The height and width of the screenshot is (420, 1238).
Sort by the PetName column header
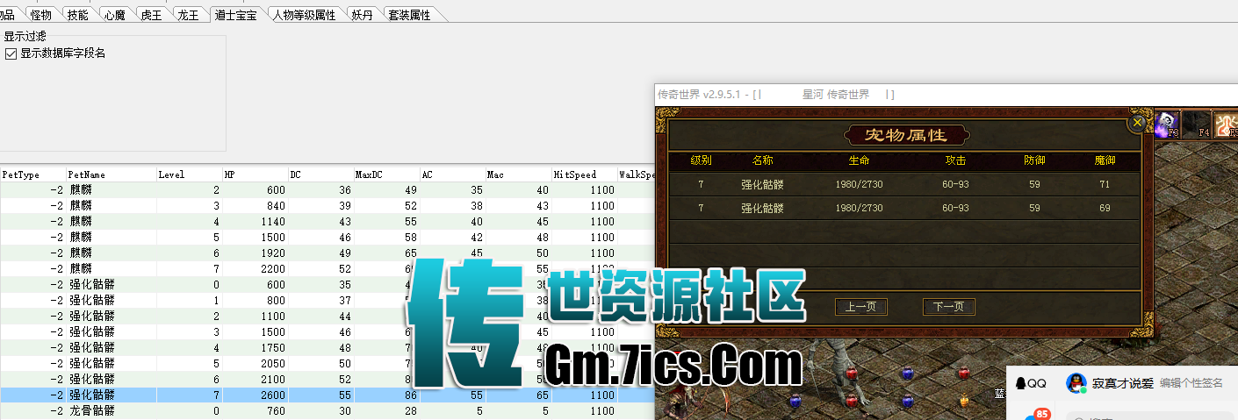112,174
